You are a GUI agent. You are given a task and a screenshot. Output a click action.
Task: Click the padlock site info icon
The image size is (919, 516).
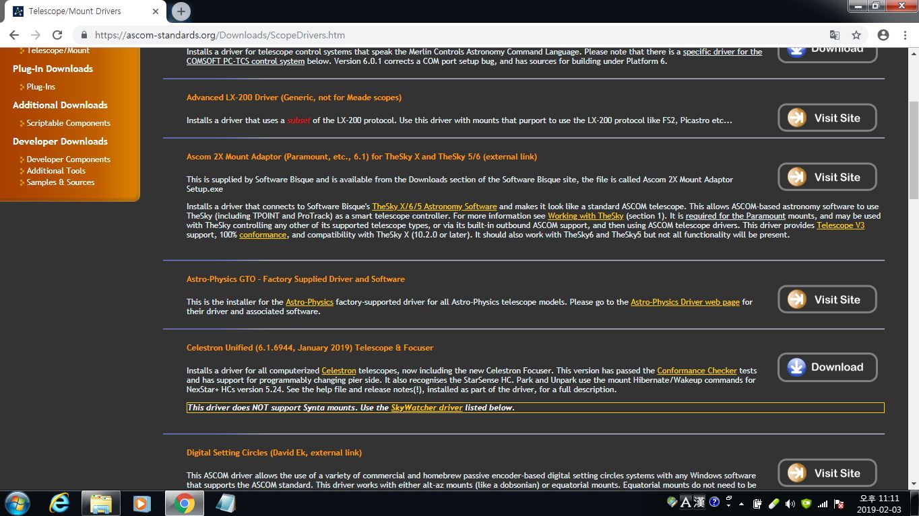click(x=84, y=35)
